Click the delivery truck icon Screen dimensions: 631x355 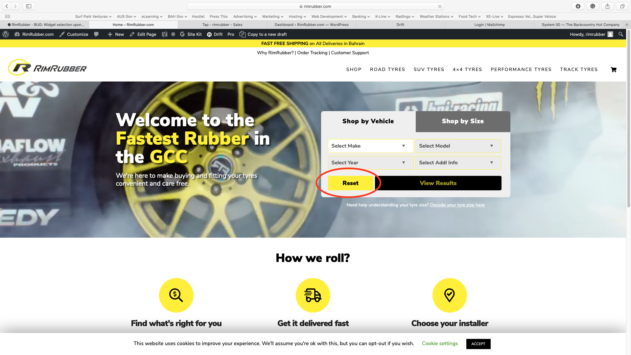point(313,295)
